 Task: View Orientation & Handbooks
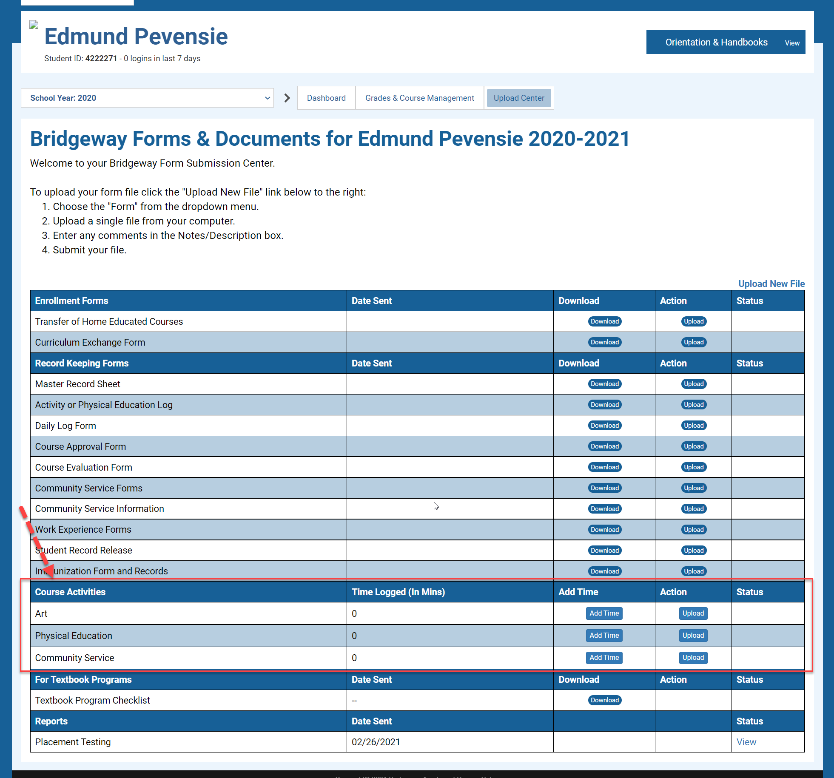(x=792, y=43)
